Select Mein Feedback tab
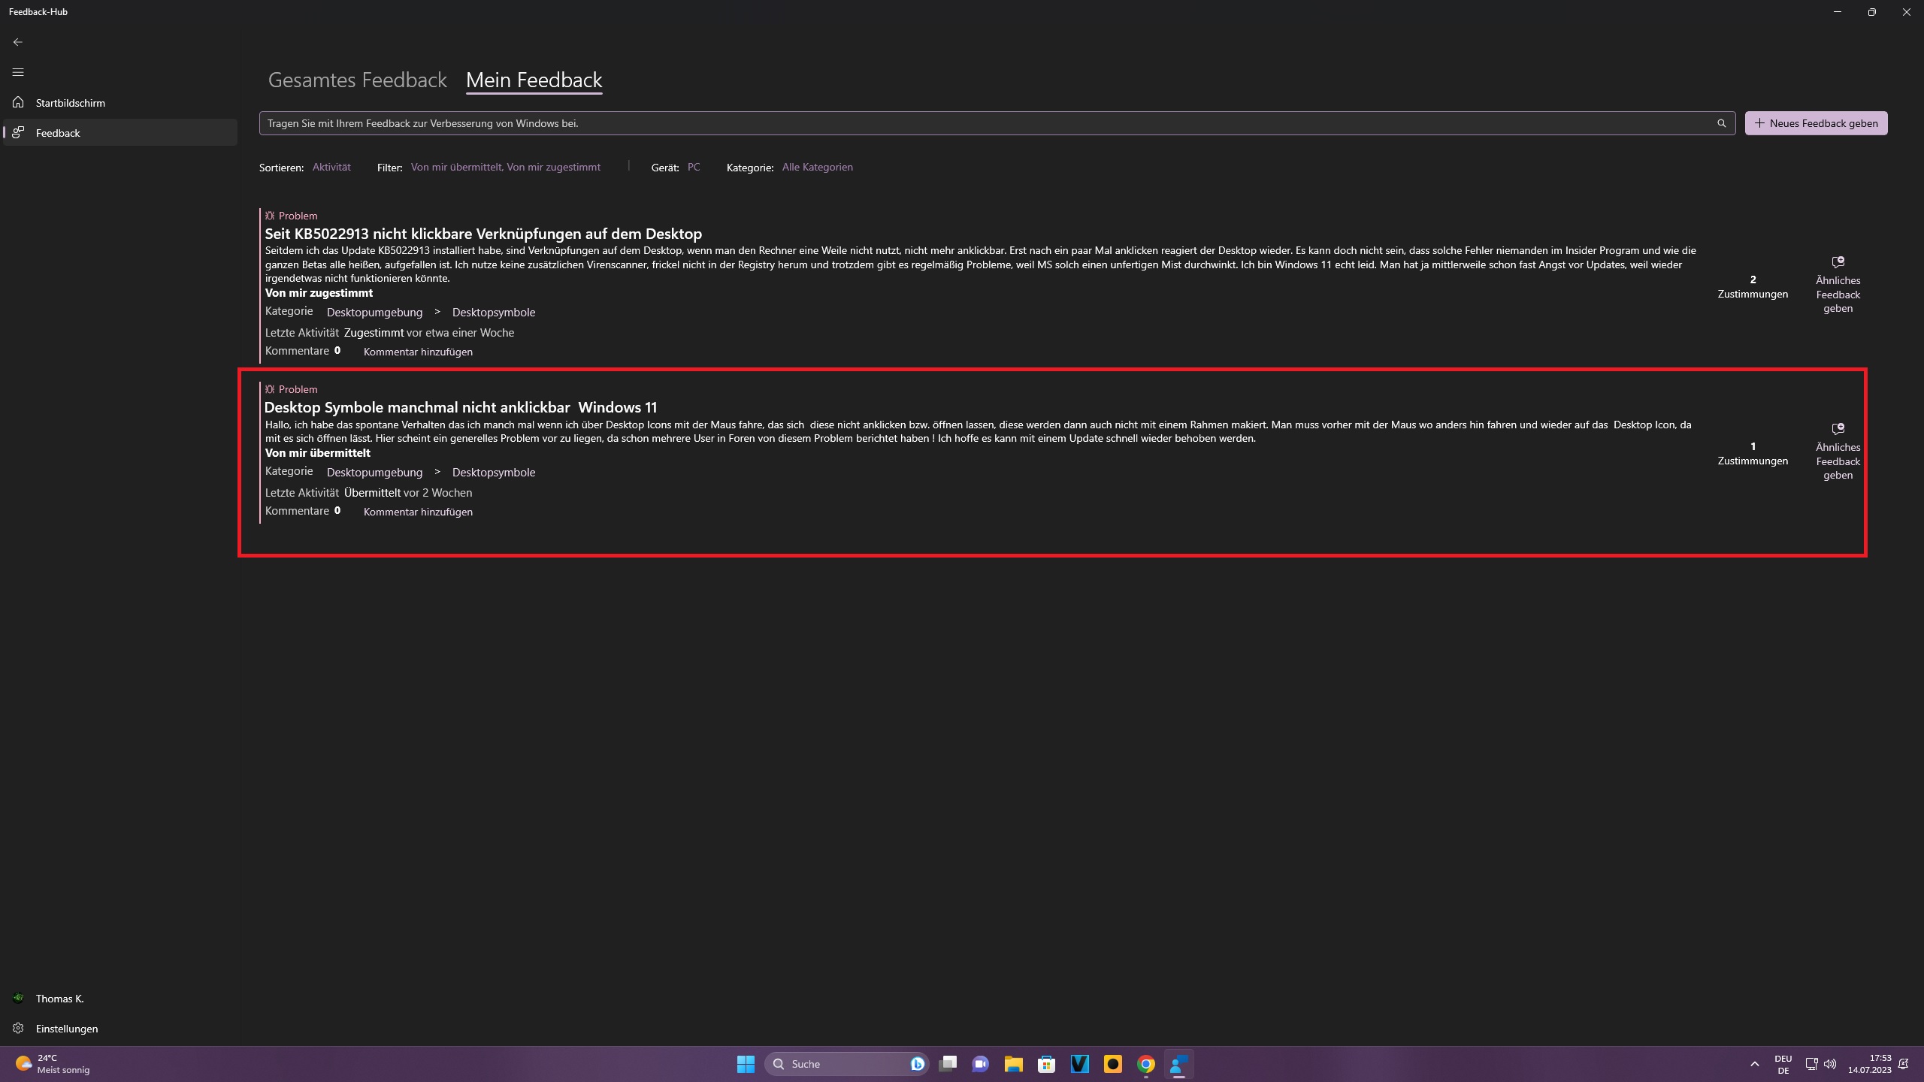 534,80
